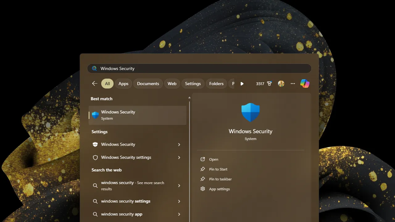Switch to the Documents filter

148,83
